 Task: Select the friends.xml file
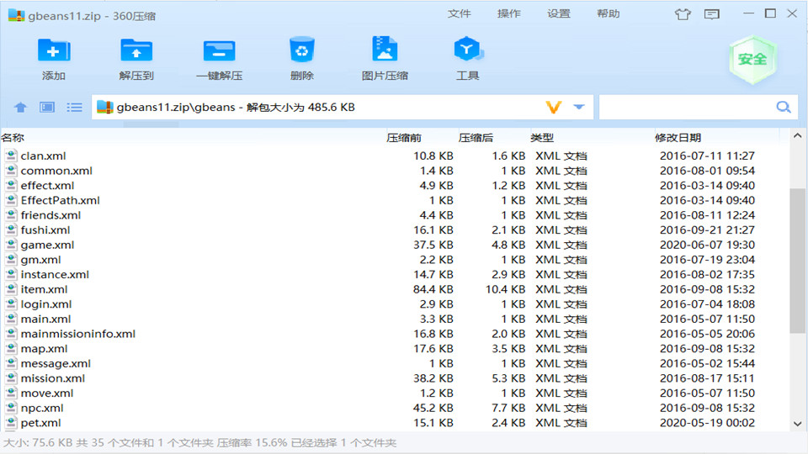click(50, 215)
